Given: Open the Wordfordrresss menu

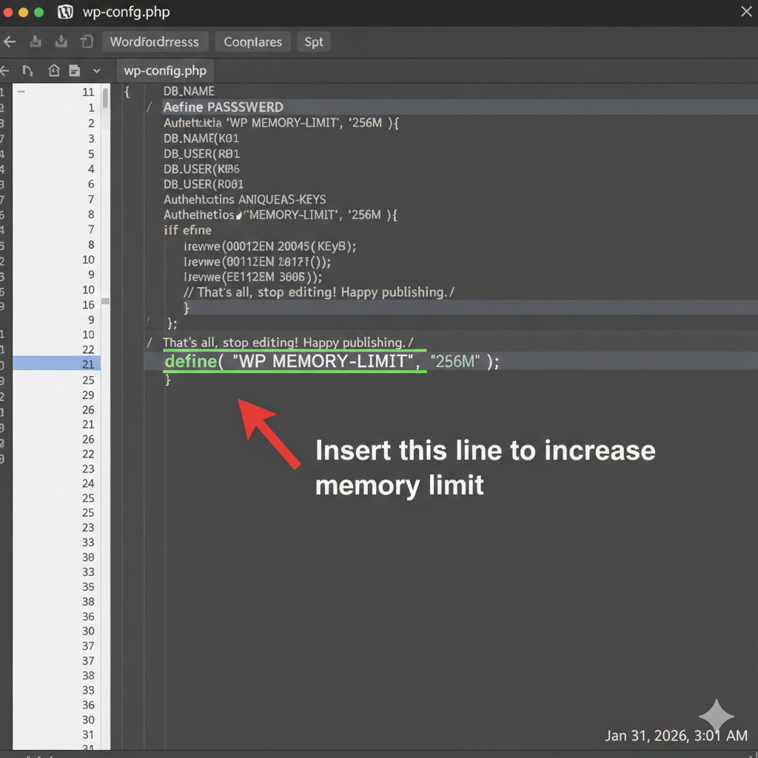Looking at the screenshot, I should coord(155,41).
